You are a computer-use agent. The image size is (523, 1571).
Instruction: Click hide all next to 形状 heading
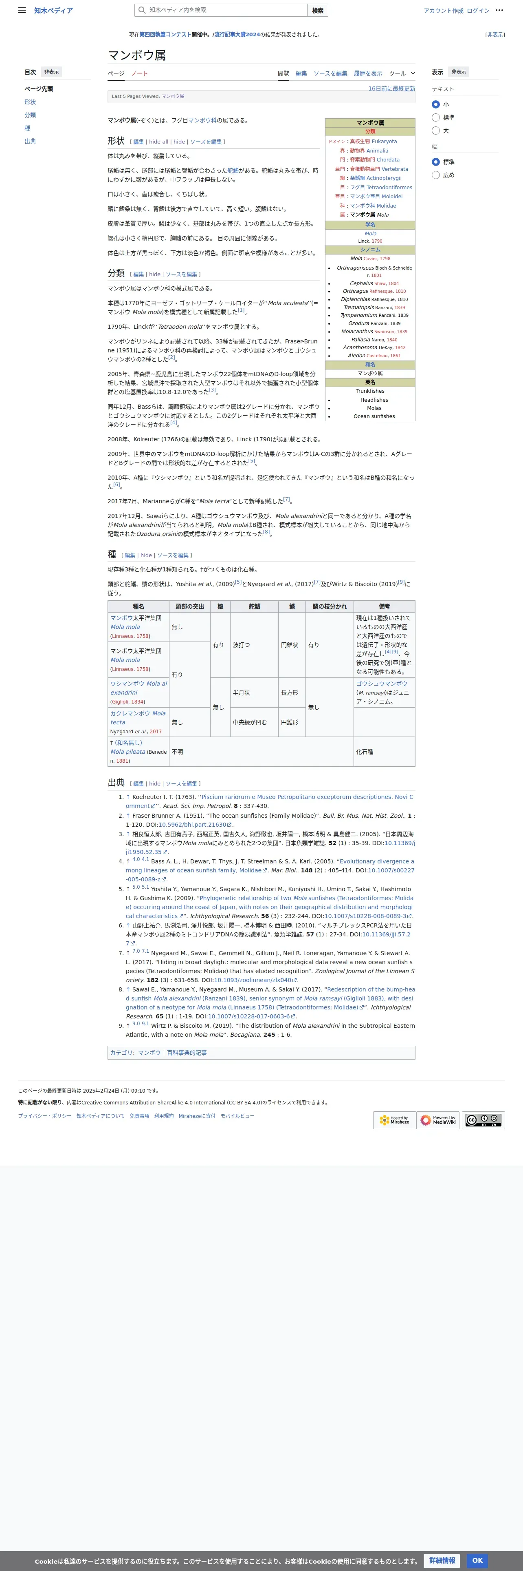pos(158,142)
